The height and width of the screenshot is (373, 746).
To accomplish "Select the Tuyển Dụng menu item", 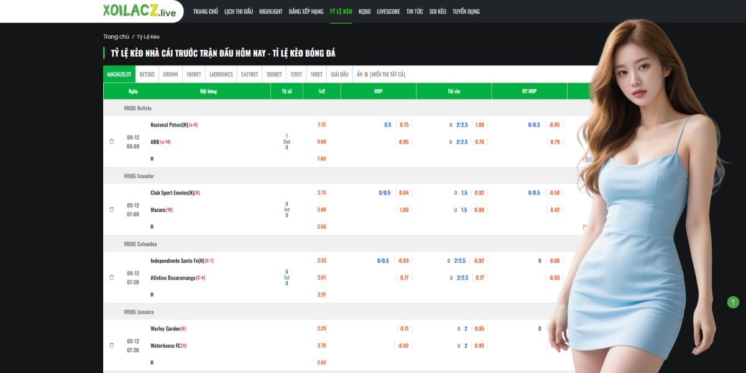I will click(466, 12).
